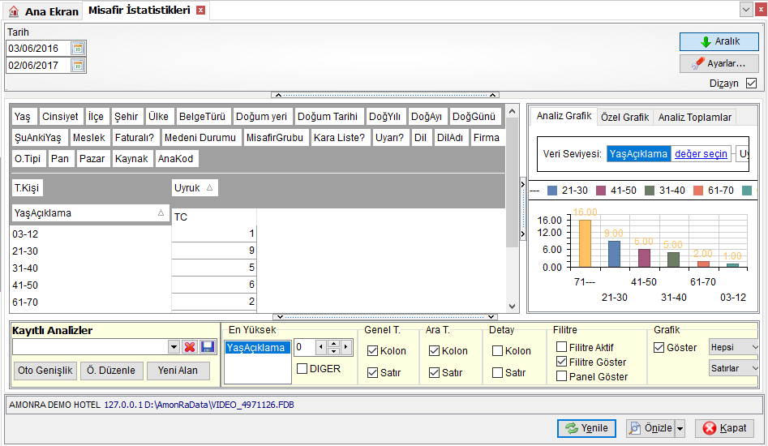Screen dimensions: 768x446
Task: Click the Oto Genişlik button
Action: pyautogui.click(x=45, y=371)
